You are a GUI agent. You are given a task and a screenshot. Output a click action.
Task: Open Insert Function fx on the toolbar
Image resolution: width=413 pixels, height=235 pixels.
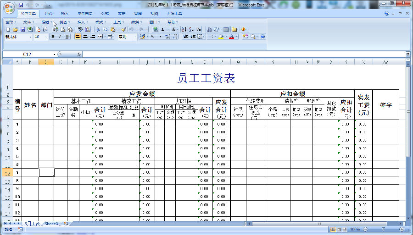click(173, 29)
